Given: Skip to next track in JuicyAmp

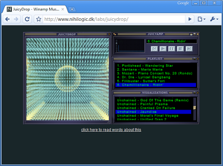Looking at the screenshot, I should tap(189, 49).
